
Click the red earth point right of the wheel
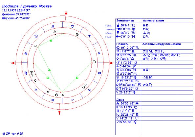[x=112, y=63]
